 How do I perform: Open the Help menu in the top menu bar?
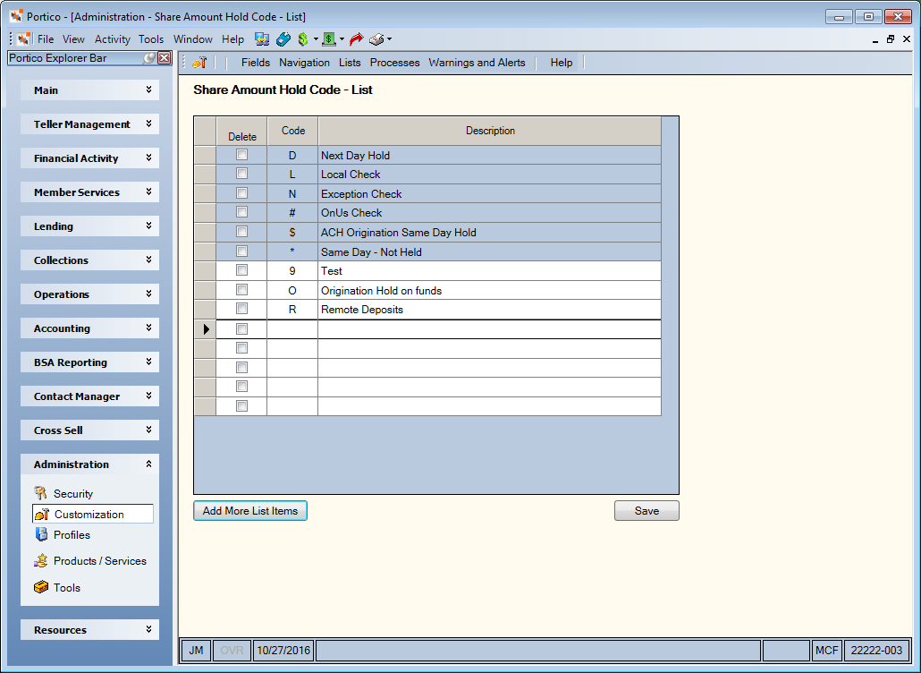[x=232, y=39]
